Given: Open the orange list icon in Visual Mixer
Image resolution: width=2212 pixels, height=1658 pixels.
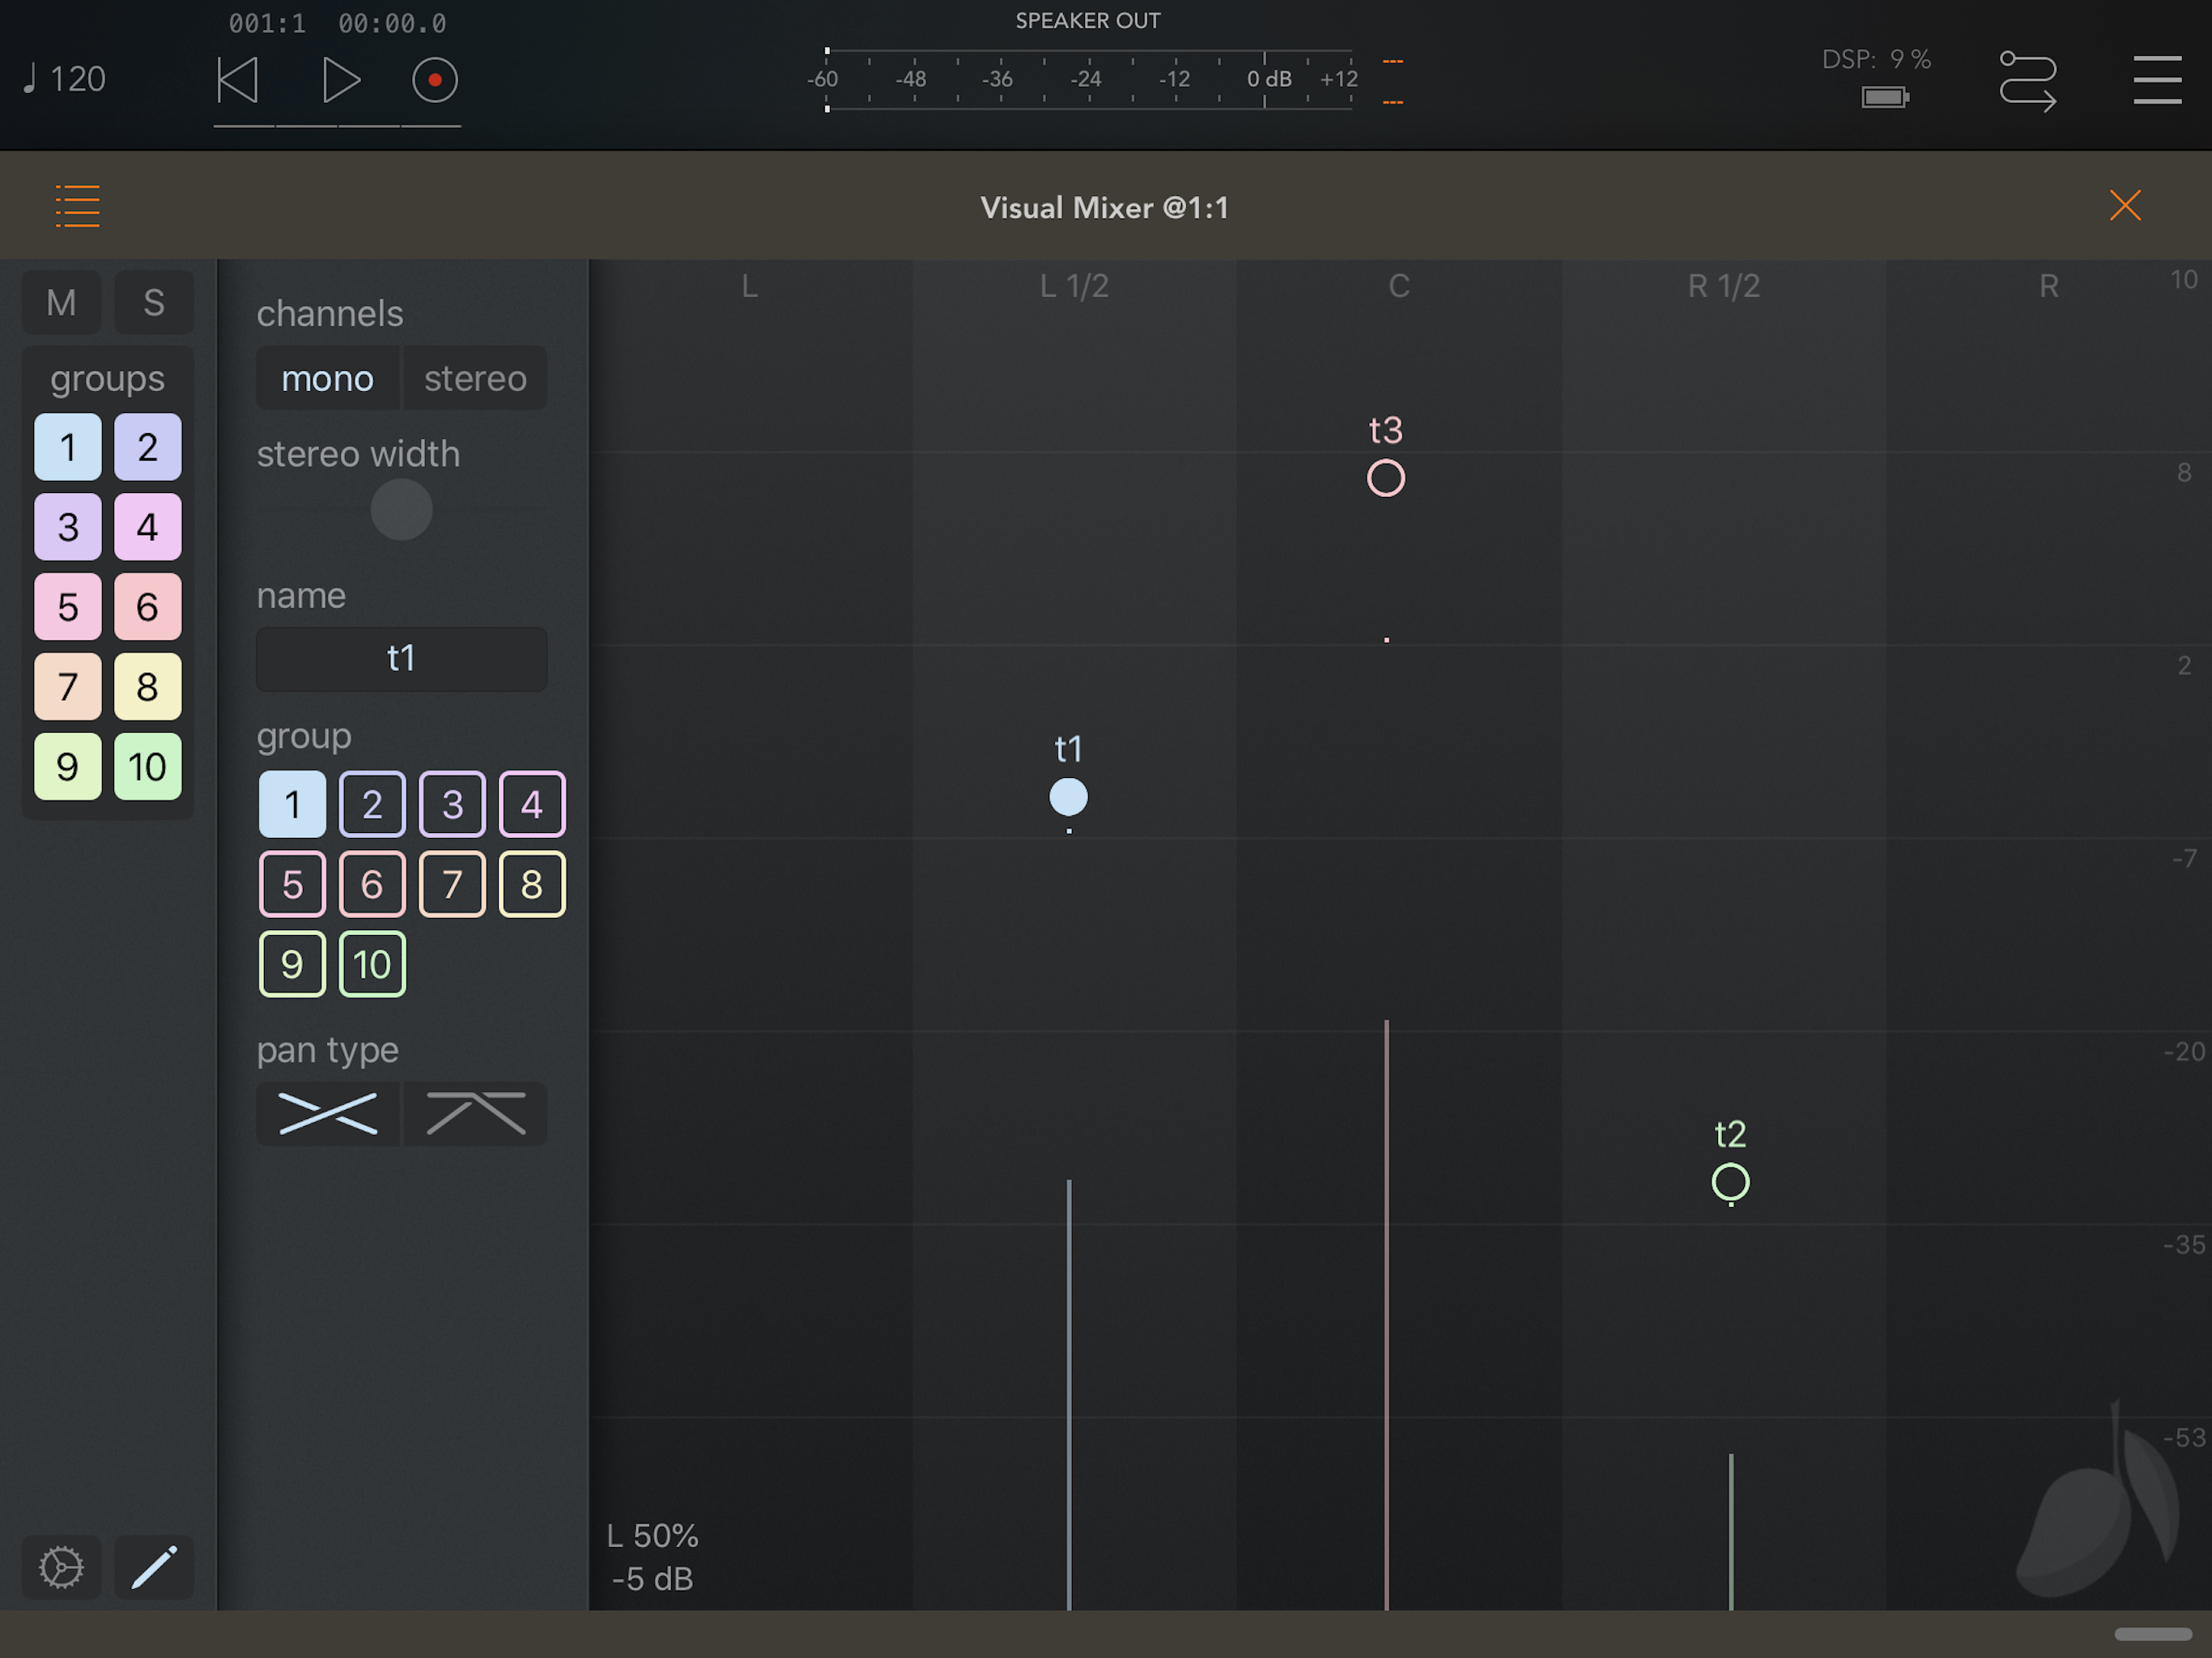Looking at the screenshot, I should pos(77,206).
